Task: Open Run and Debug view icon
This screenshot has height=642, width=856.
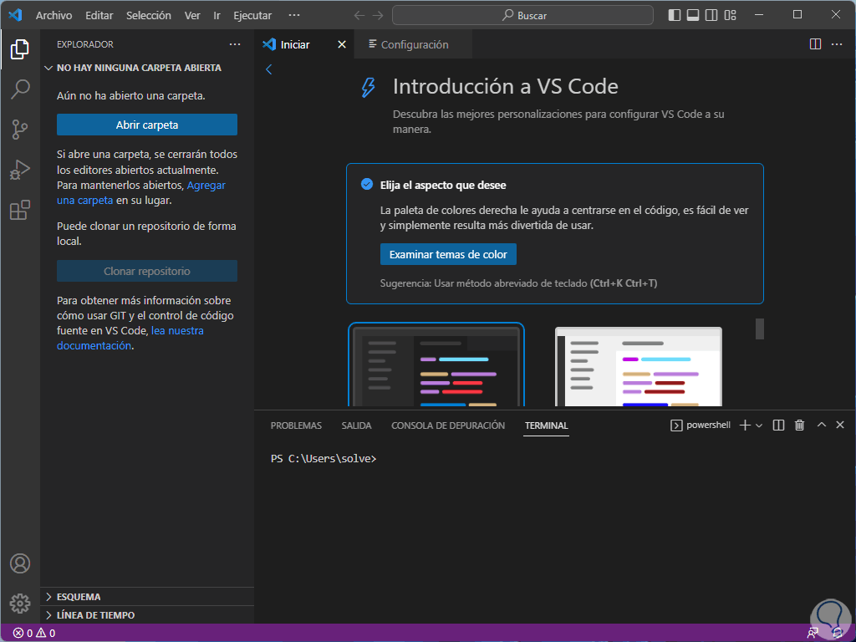Action: [x=20, y=170]
